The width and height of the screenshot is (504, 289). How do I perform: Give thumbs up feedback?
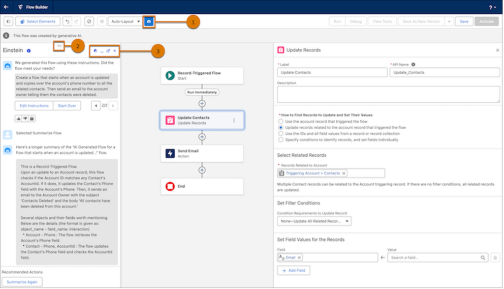pos(19,118)
